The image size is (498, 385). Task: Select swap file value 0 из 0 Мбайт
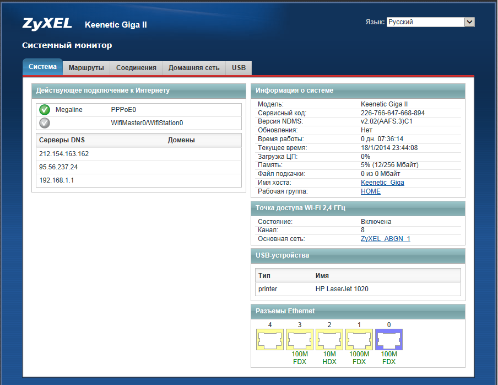380,174
